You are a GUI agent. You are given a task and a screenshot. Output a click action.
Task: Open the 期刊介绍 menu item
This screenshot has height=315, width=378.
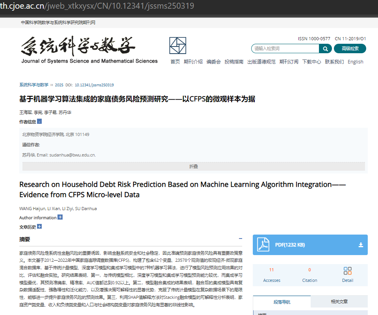coord(193,62)
